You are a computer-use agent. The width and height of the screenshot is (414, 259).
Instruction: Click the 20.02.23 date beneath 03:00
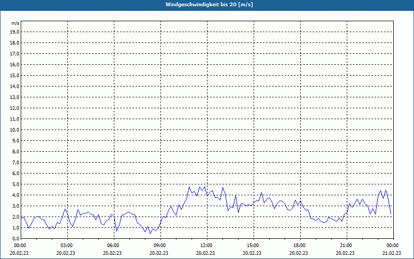click(66, 253)
